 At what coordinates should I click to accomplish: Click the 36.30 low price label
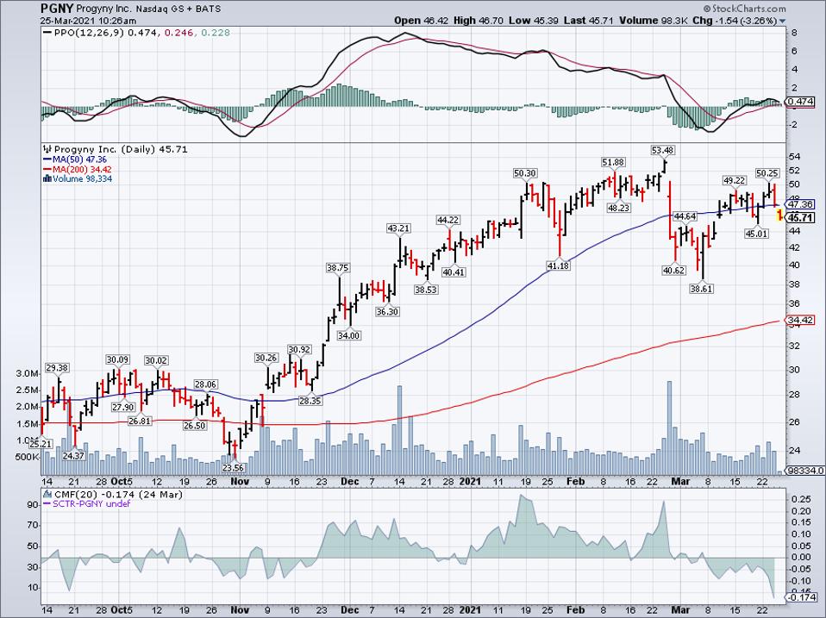387,312
